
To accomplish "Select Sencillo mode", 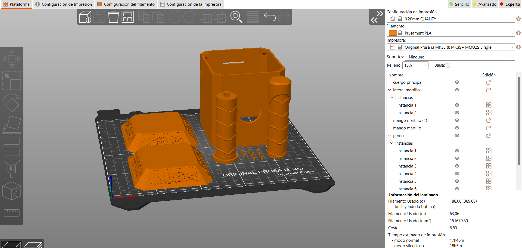I will [459, 4].
